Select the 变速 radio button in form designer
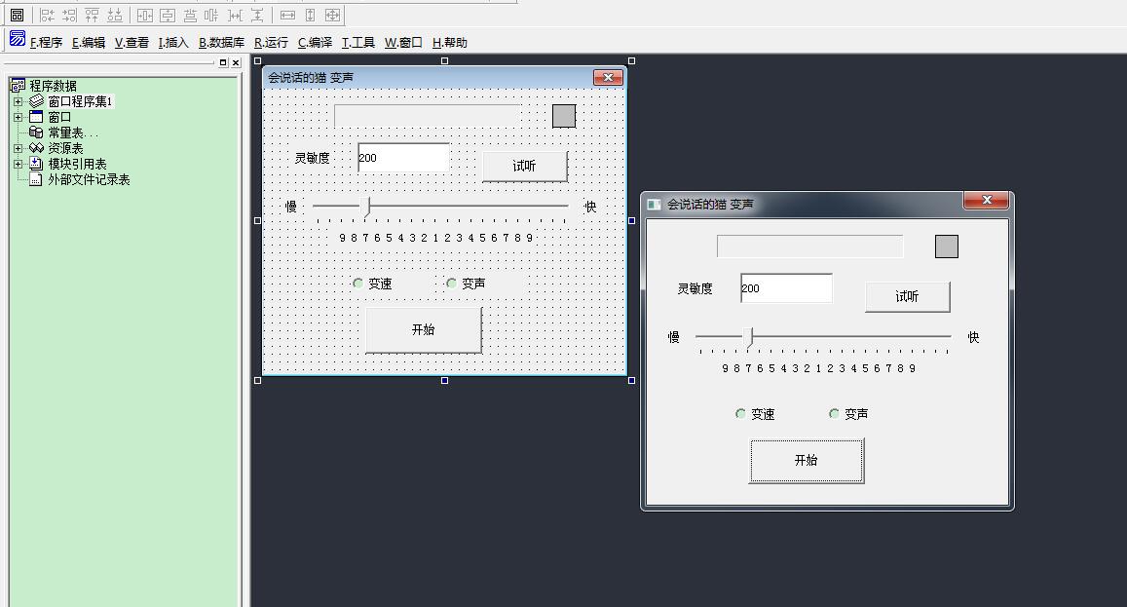The width and height of the screenshot is (1127, 607). click(x=357, y=284)
